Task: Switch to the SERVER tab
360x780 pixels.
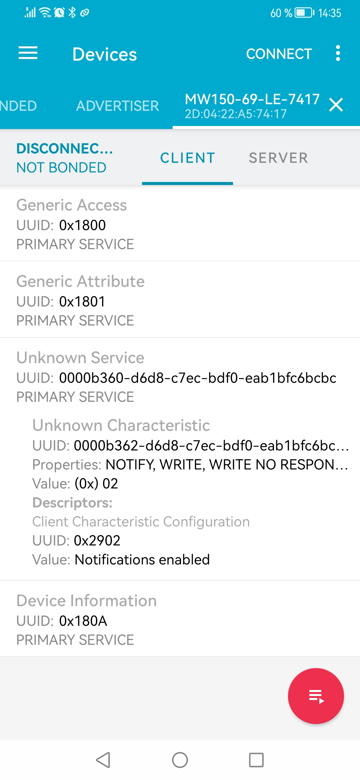Action: [x=278, y=158]
